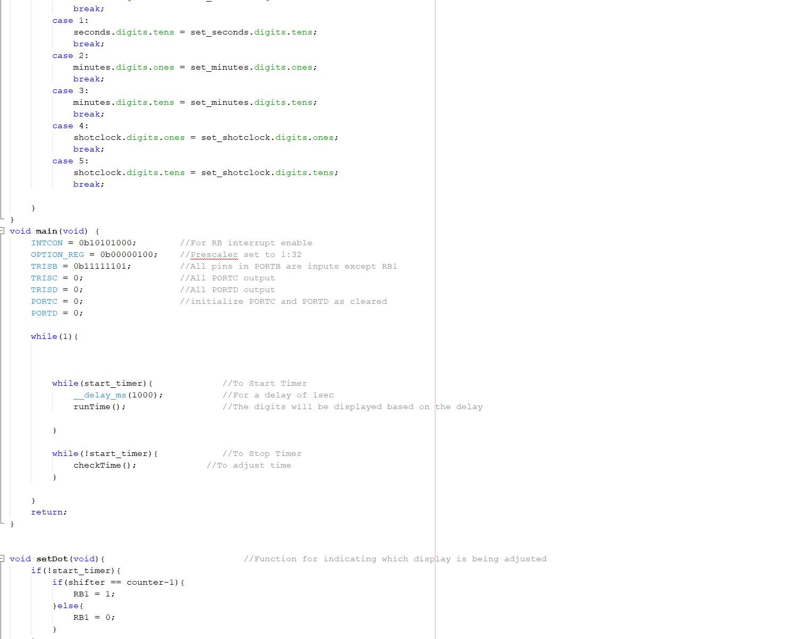The width and height of the screenshot is (805, 639).
Task: Click the comment about PORTB inputs except RB1
Action: coord(289,267)
